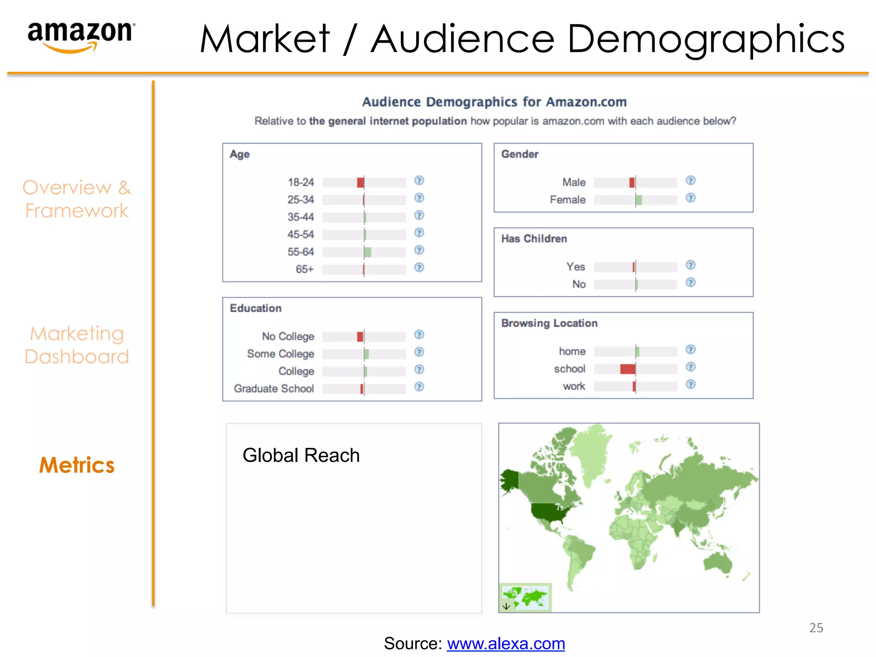Click the 18-24 age bar

tap(364, 183)
